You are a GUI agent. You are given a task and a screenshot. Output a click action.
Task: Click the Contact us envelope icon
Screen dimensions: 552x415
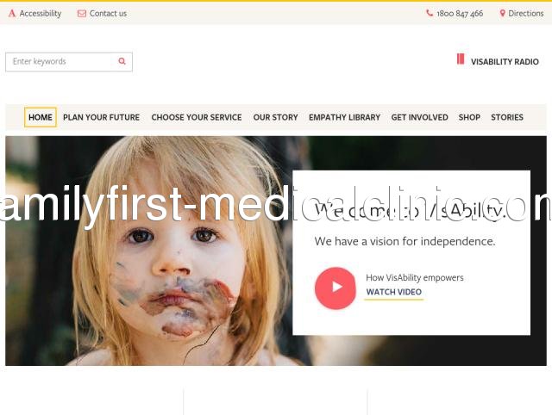click(x=82, y=14)
